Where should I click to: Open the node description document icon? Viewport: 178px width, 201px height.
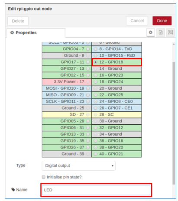[x=161, y=32]
